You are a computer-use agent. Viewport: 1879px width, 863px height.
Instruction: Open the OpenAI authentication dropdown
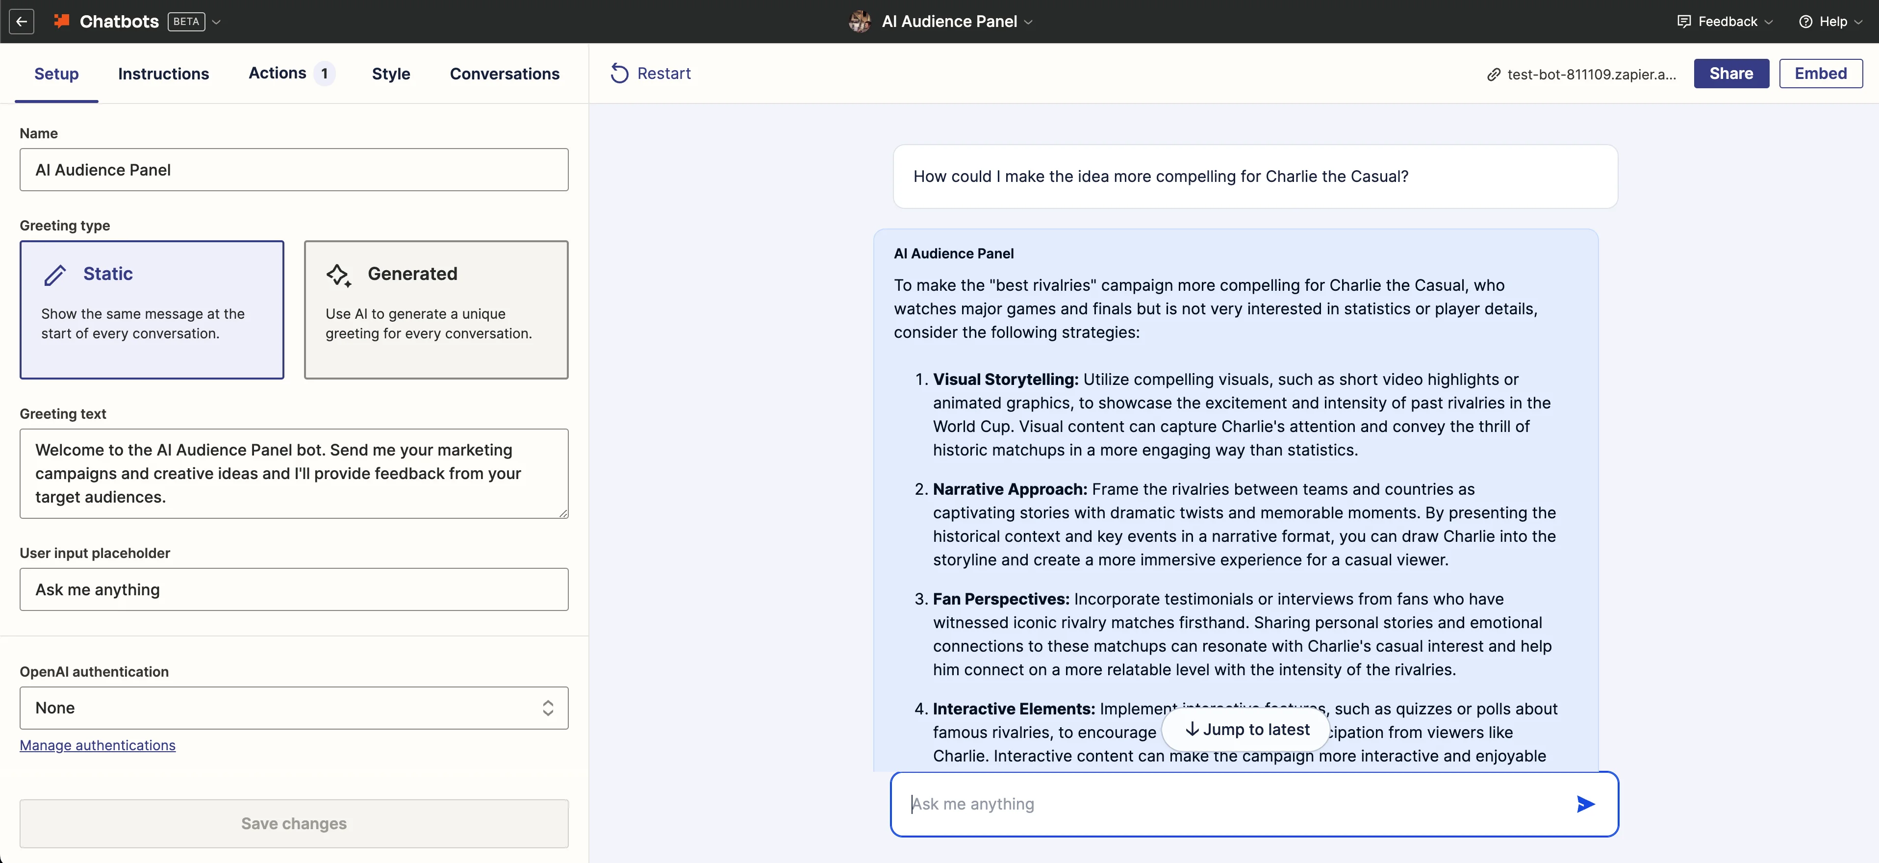(294, 708)
